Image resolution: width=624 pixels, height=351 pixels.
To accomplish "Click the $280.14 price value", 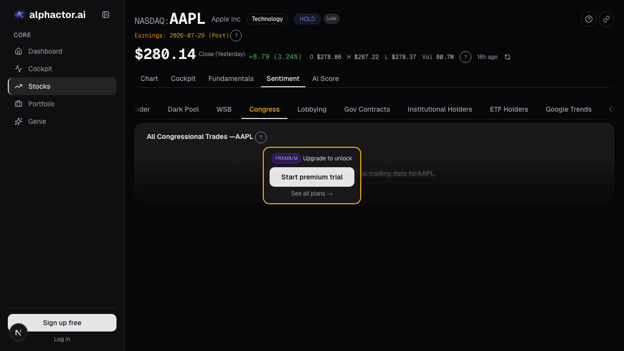I will pyautogui.click(x=165, y=54).
